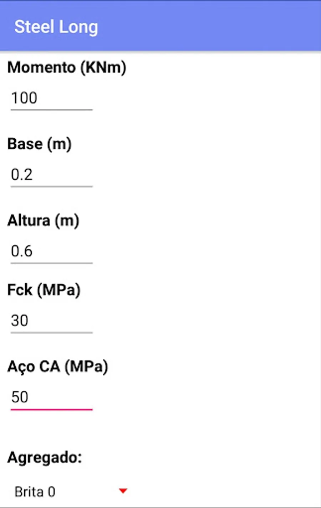Select the Altura input with 0.6
The image size is (321, 508).
click(x=51, y=251)
